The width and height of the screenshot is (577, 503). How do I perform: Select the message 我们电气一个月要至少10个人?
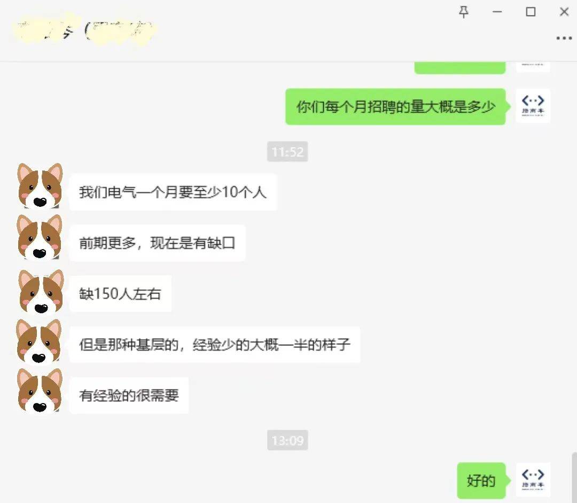[x=173, y=192]
